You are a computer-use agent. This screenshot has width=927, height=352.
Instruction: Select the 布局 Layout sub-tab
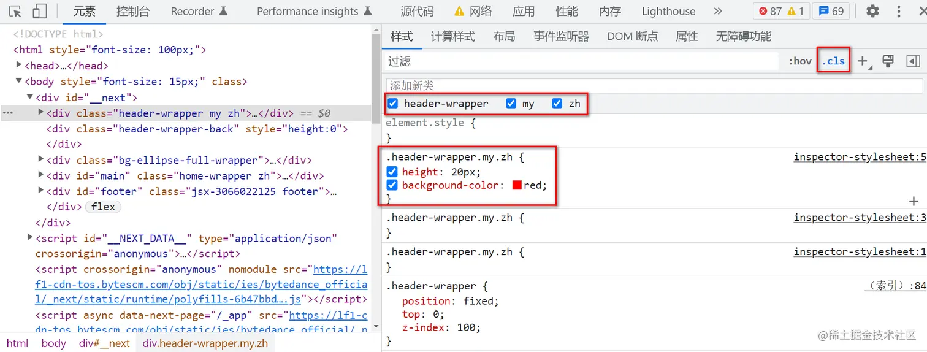click(x=504, y=37)
